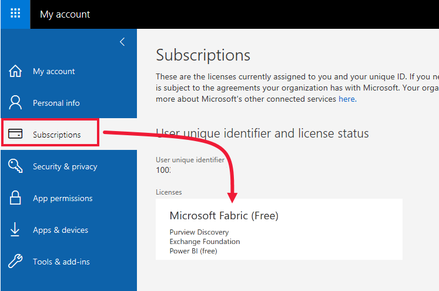Click the My account header title
The image size is (439, 291).
click(65, 14)
